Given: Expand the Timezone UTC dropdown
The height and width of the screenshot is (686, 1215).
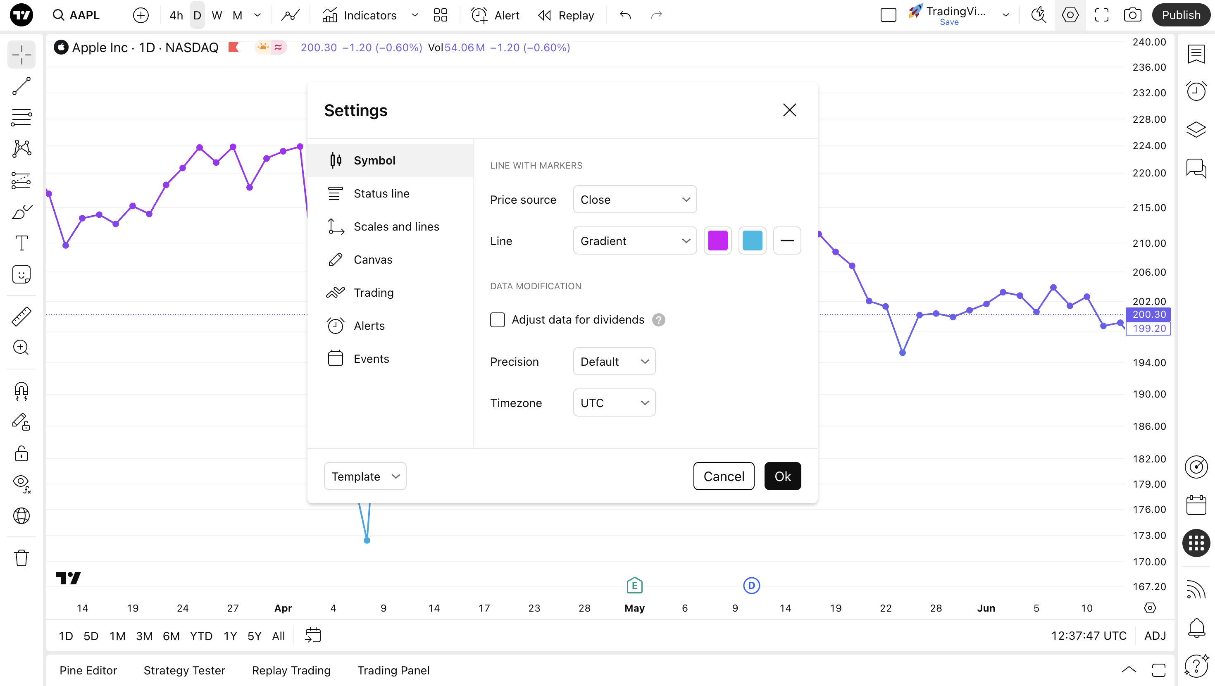Looking at the screenshot, I should [x=614, y=403].
